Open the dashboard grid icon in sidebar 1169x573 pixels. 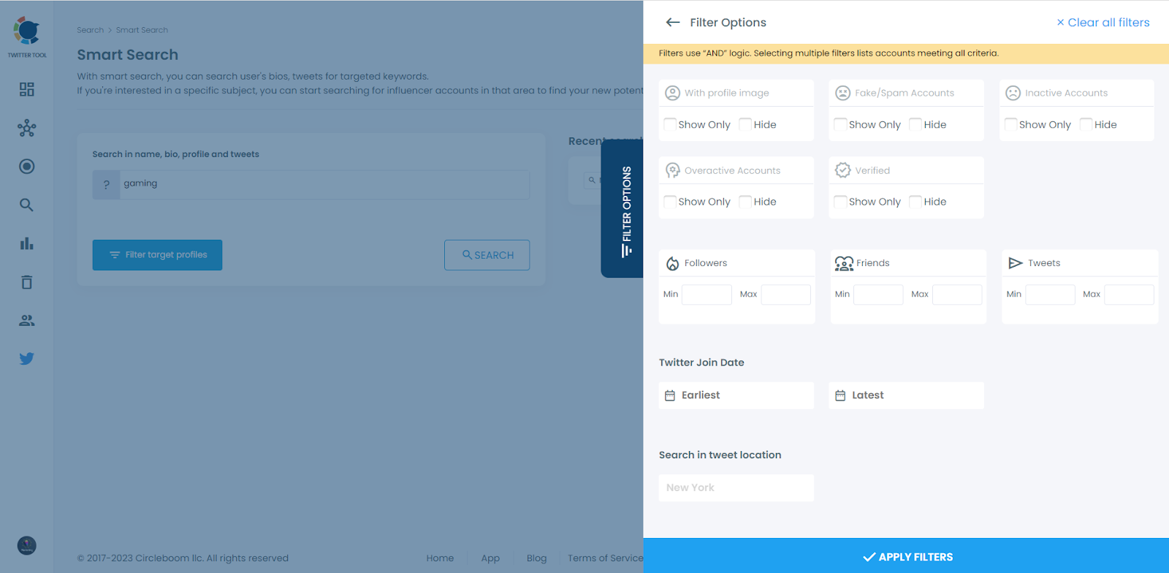(x=27, y=89)
